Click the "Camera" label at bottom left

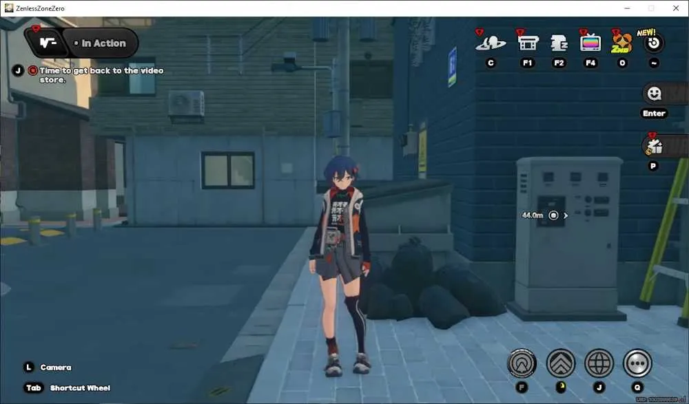56,368
